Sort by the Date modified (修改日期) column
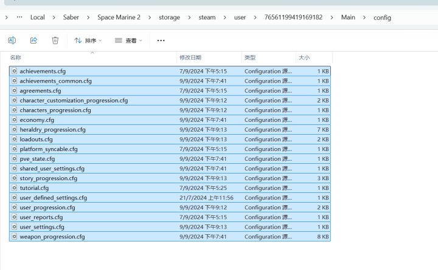Viewport: 438px width, 270px height. tap(190, 57)
